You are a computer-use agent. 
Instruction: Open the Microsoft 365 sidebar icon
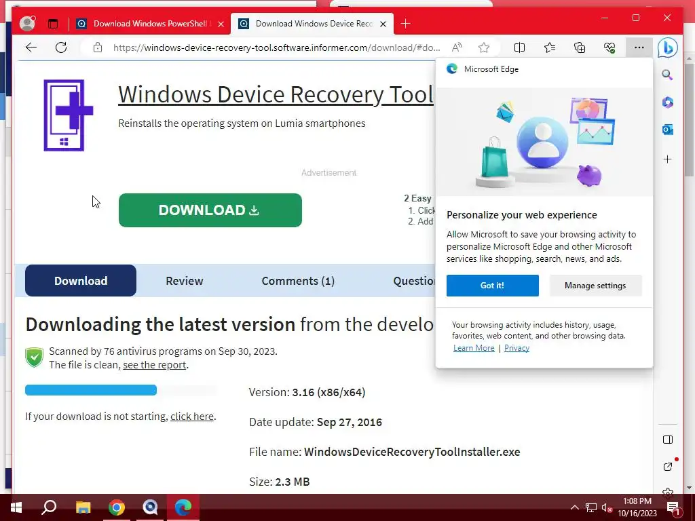point(668,102)
